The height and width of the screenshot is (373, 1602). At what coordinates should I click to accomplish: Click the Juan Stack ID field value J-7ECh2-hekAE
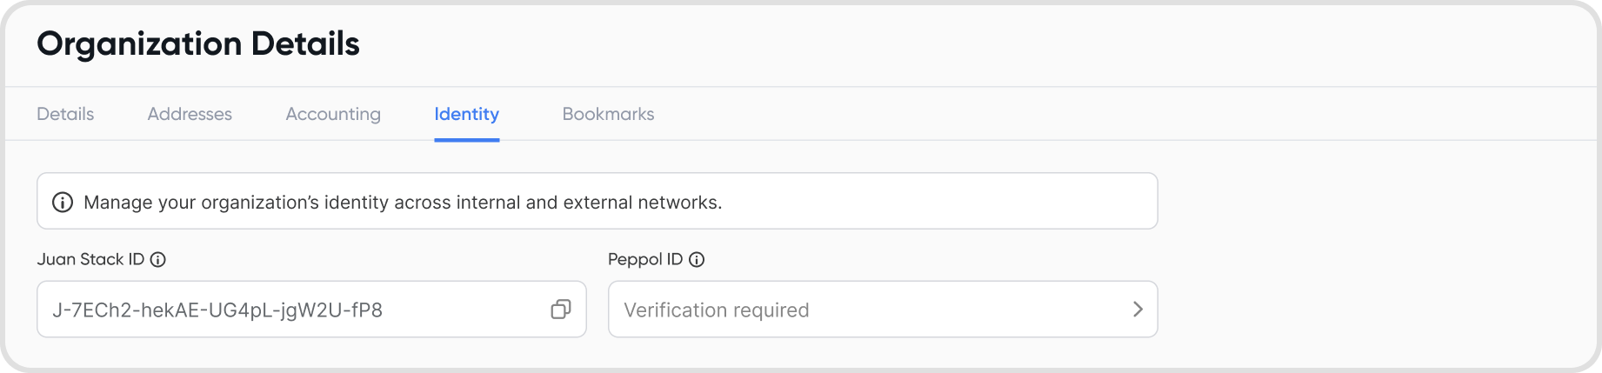[217, 310]
